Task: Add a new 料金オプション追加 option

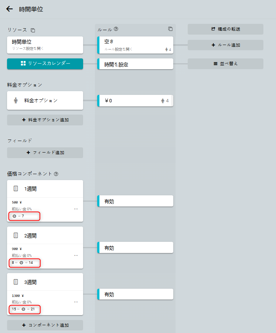Action: [45, 120]
